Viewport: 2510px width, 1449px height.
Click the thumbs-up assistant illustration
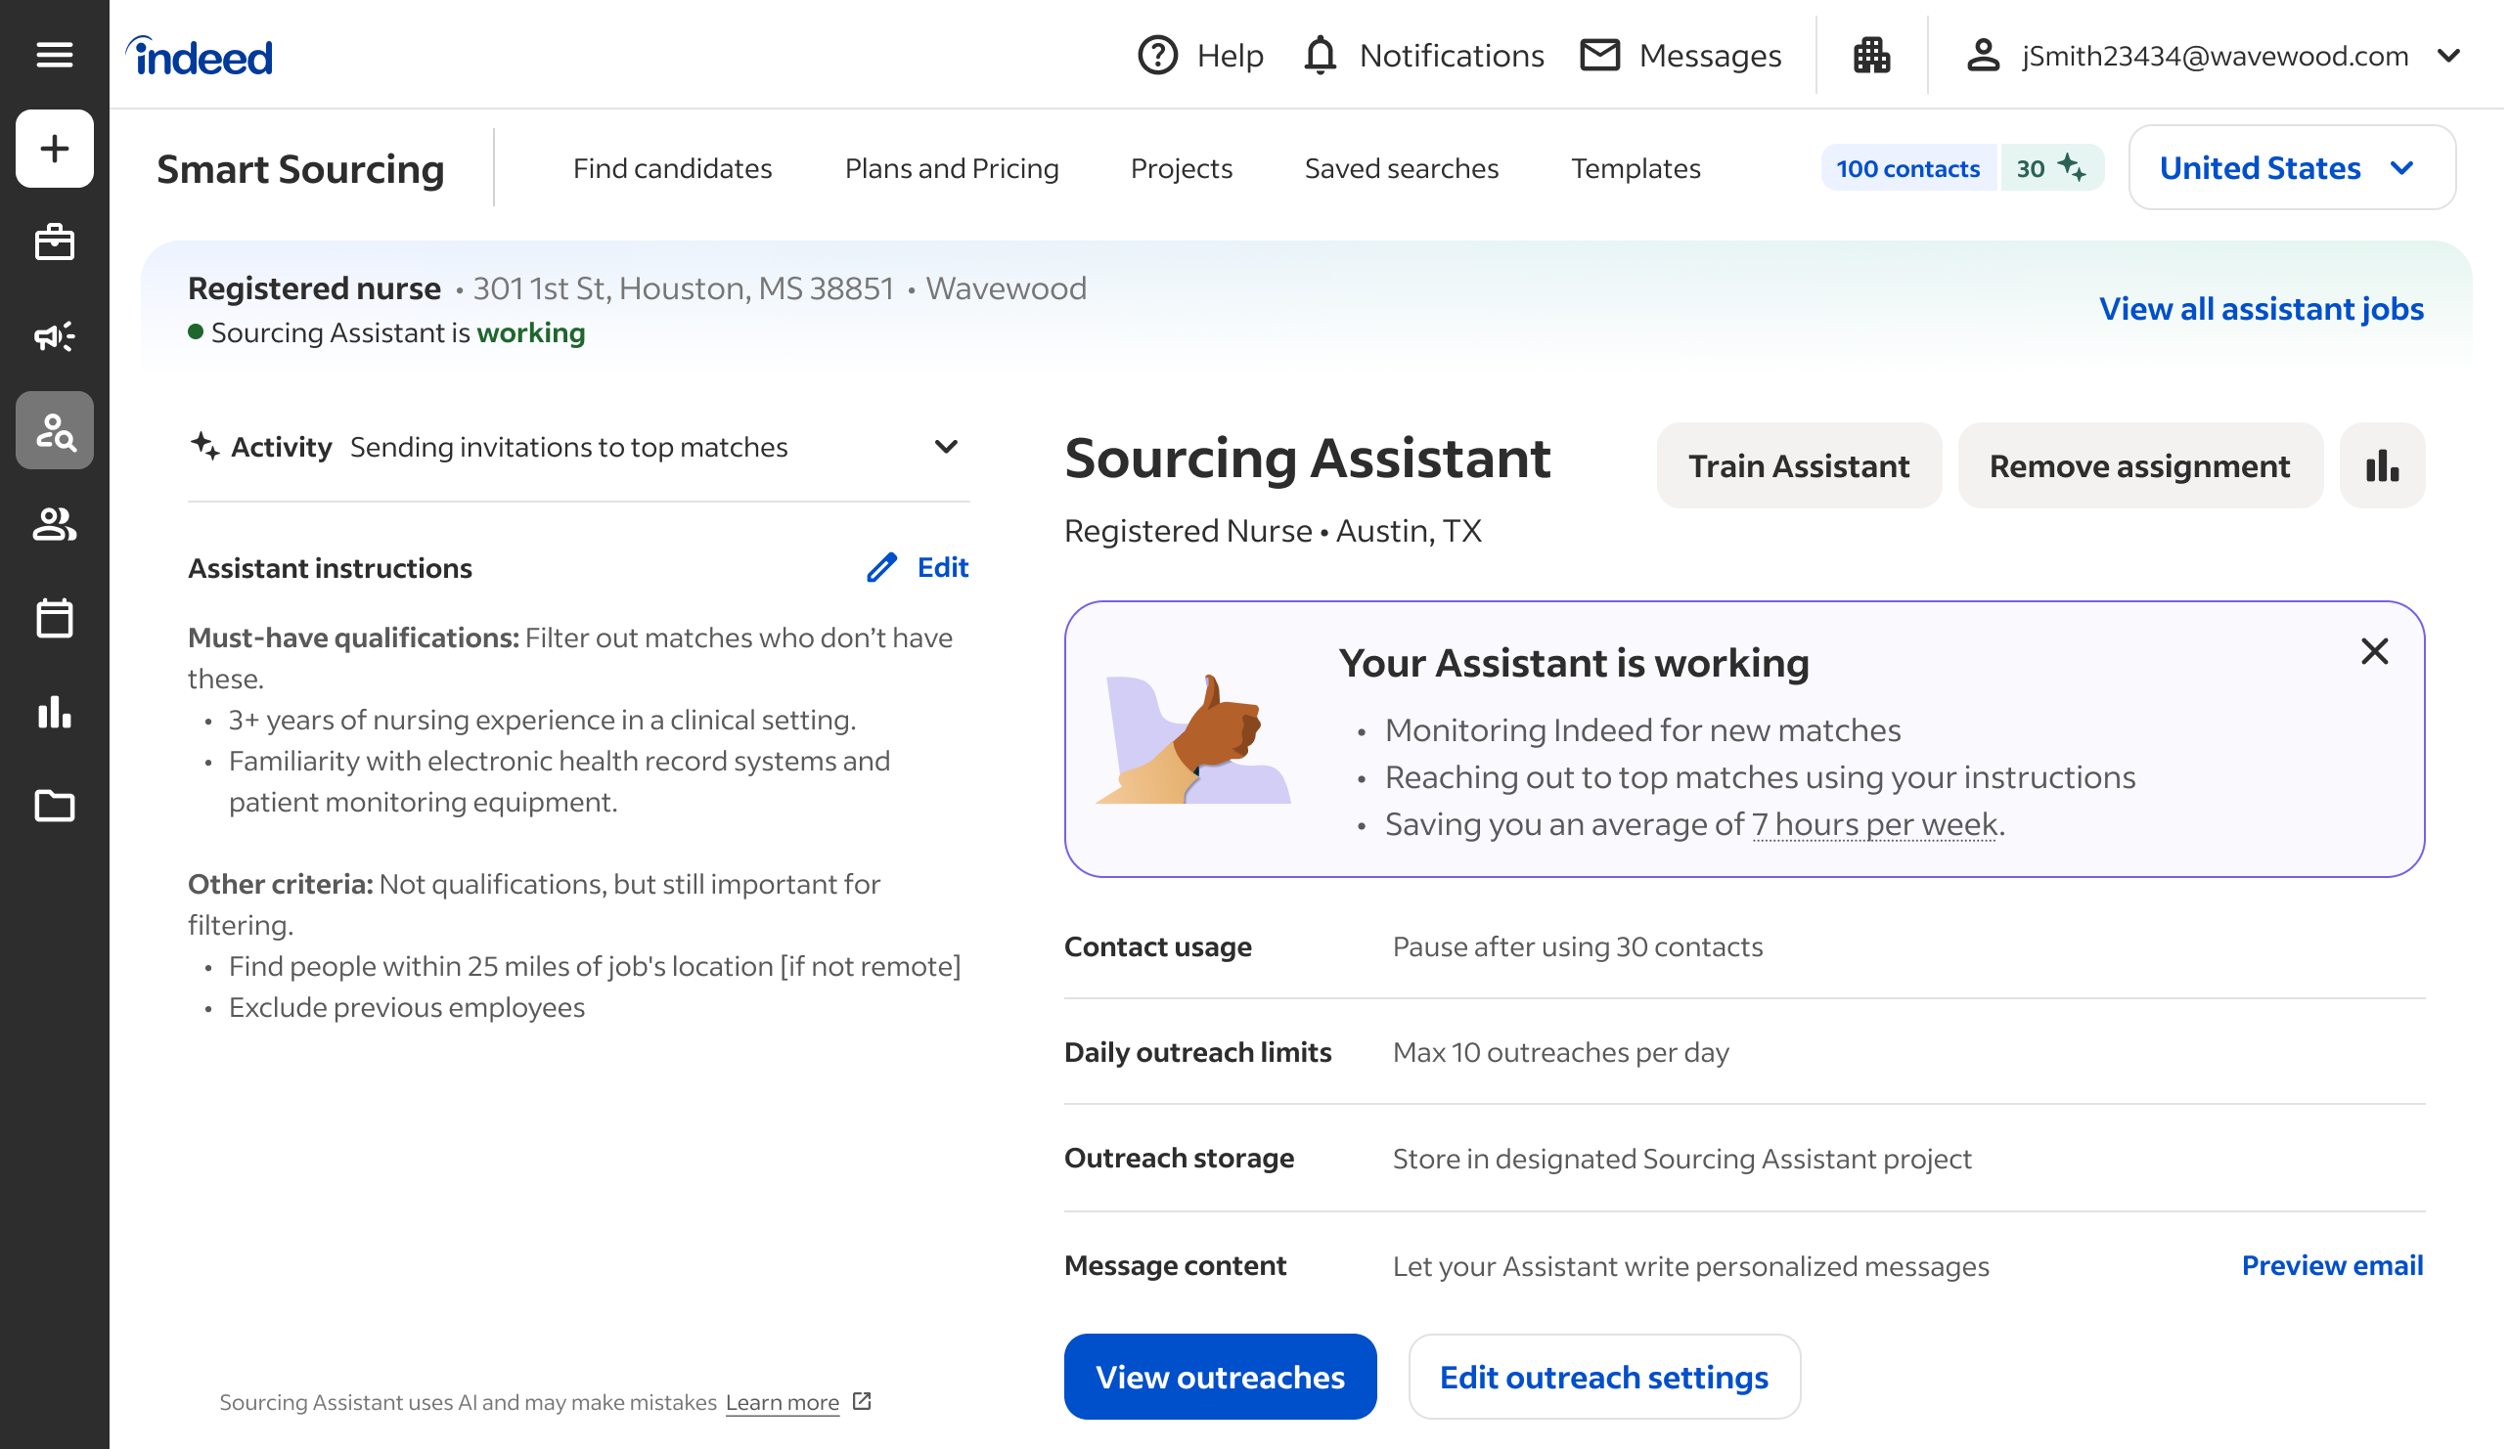[1192, 738]
